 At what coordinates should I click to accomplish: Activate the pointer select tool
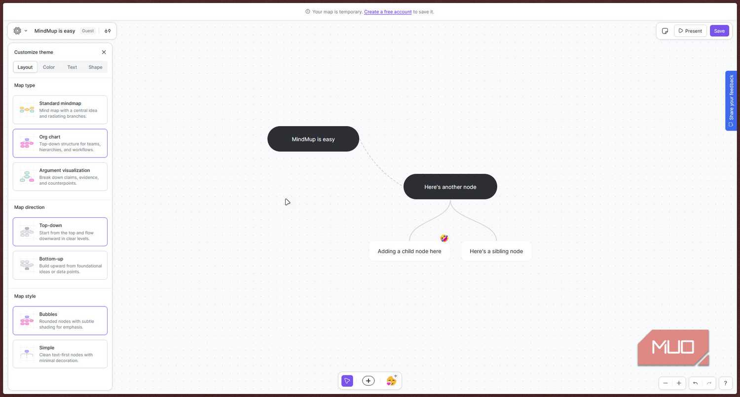pyautogui.click(x=347, y=381)
